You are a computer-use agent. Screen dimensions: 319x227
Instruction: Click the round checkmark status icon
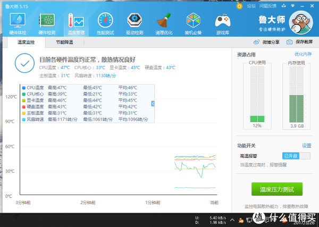24,63
